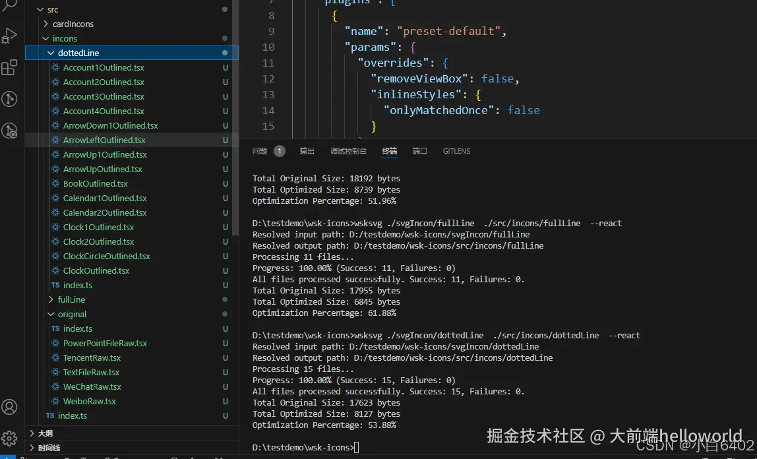Open the Extensions view icon

[9, 67]
